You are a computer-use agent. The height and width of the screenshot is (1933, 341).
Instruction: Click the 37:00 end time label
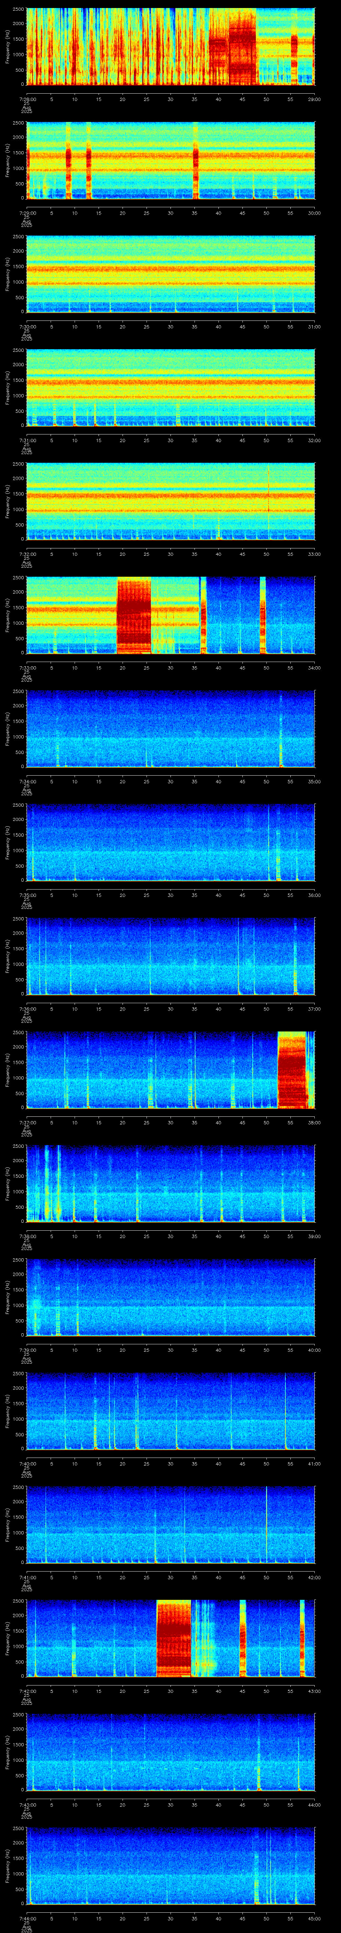314,1008
